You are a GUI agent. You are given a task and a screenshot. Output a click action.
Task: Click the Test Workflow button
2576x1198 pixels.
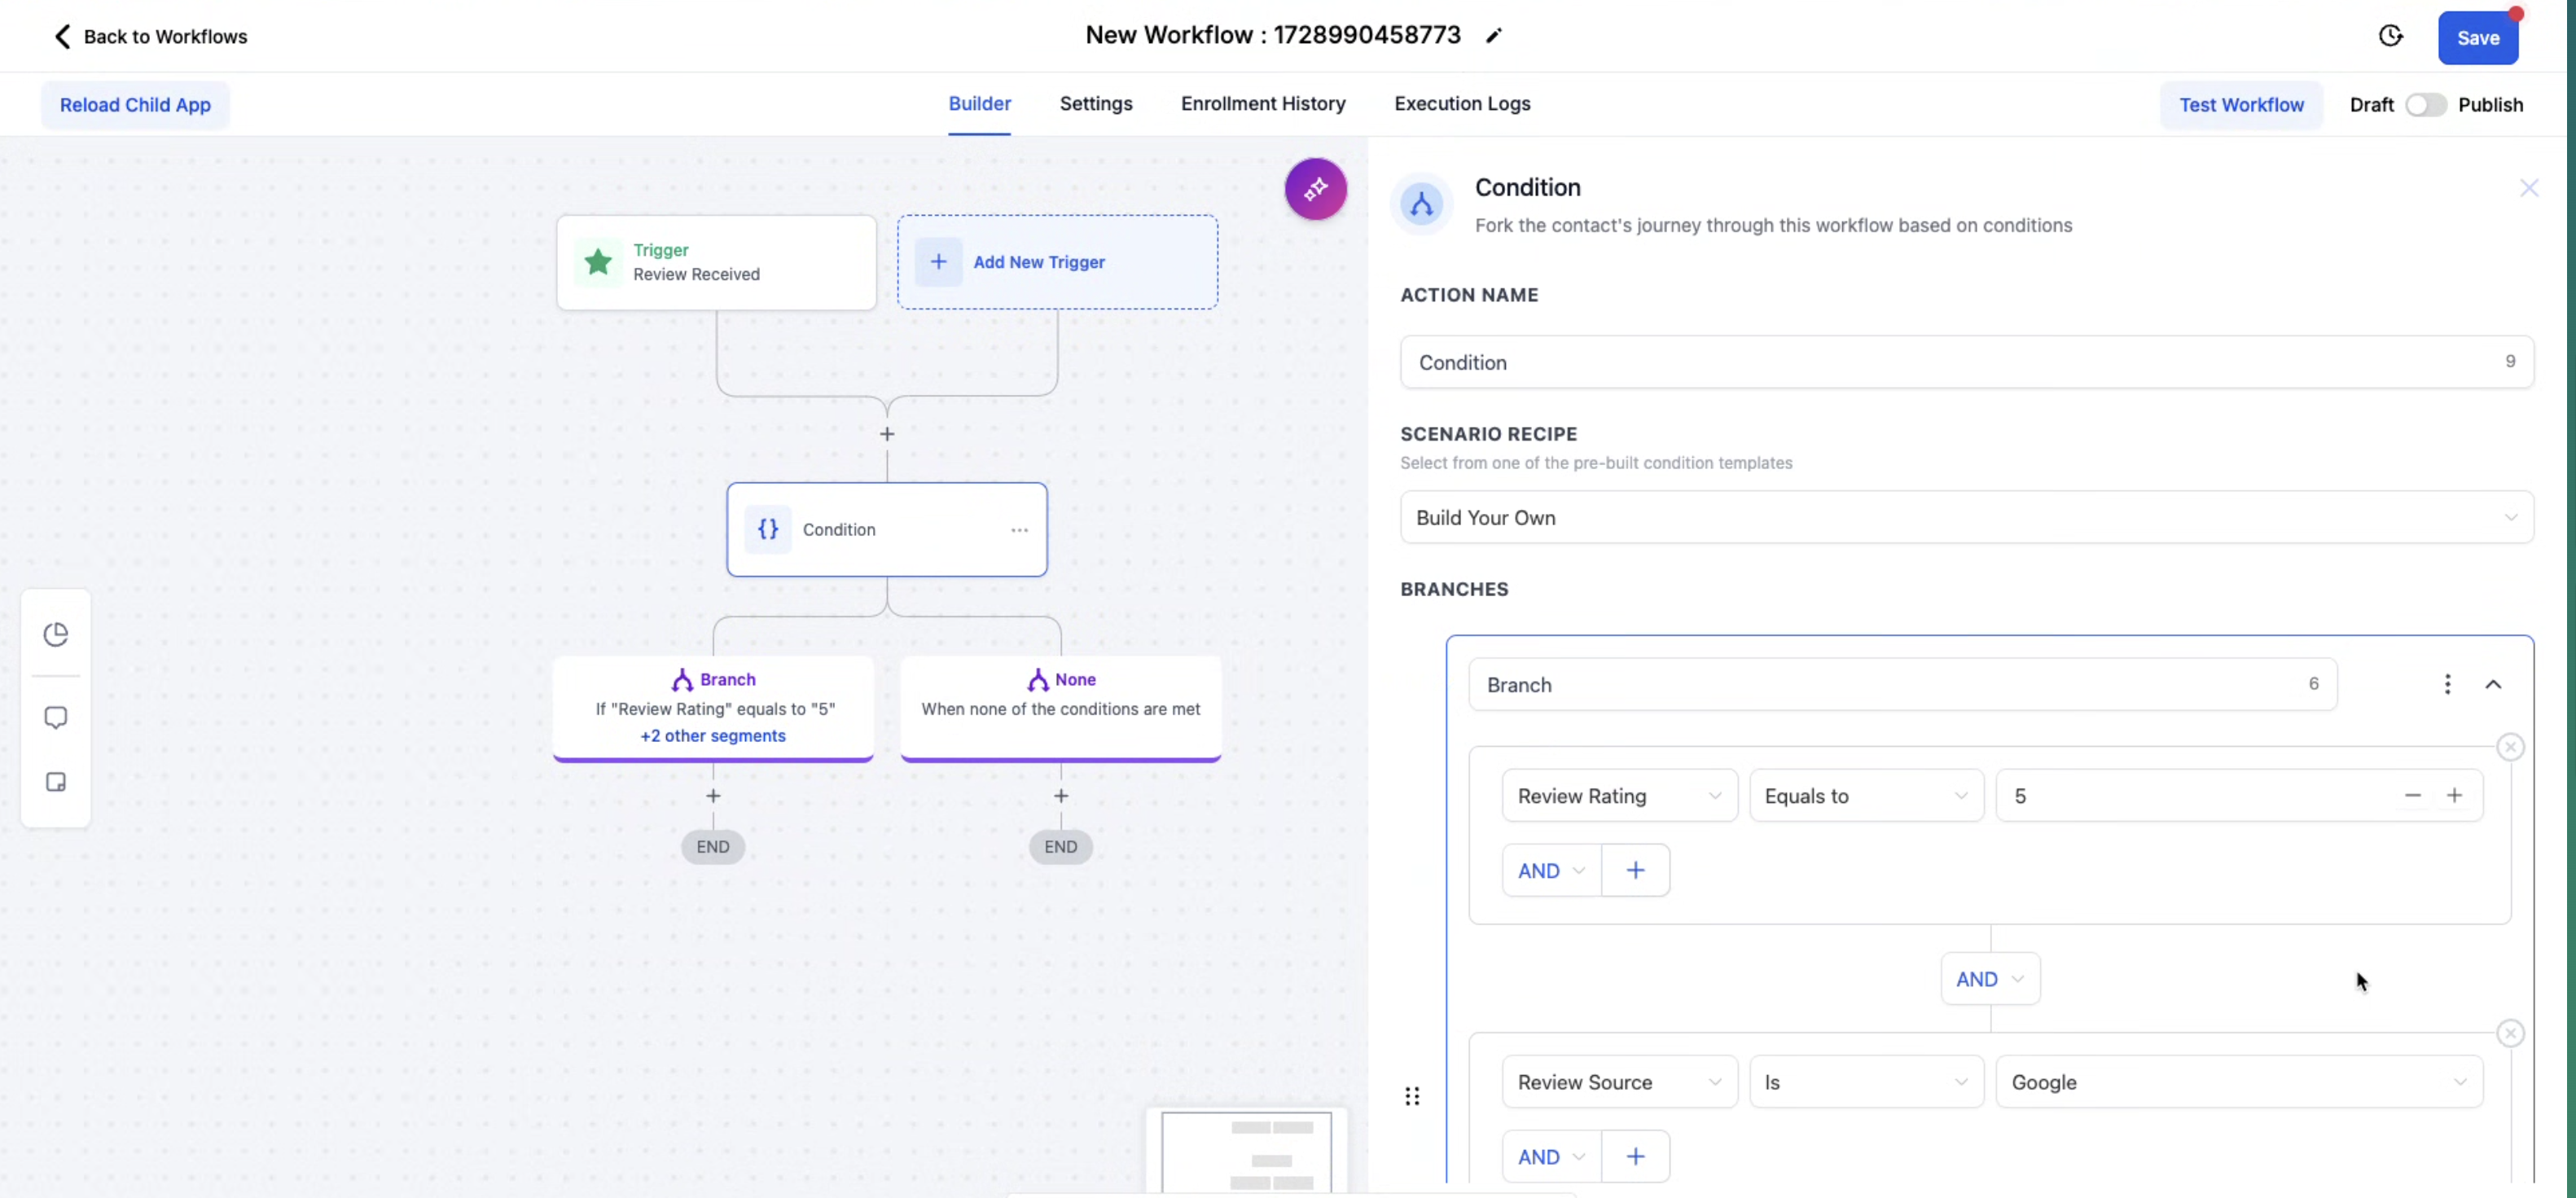[x=2241, y=105]
